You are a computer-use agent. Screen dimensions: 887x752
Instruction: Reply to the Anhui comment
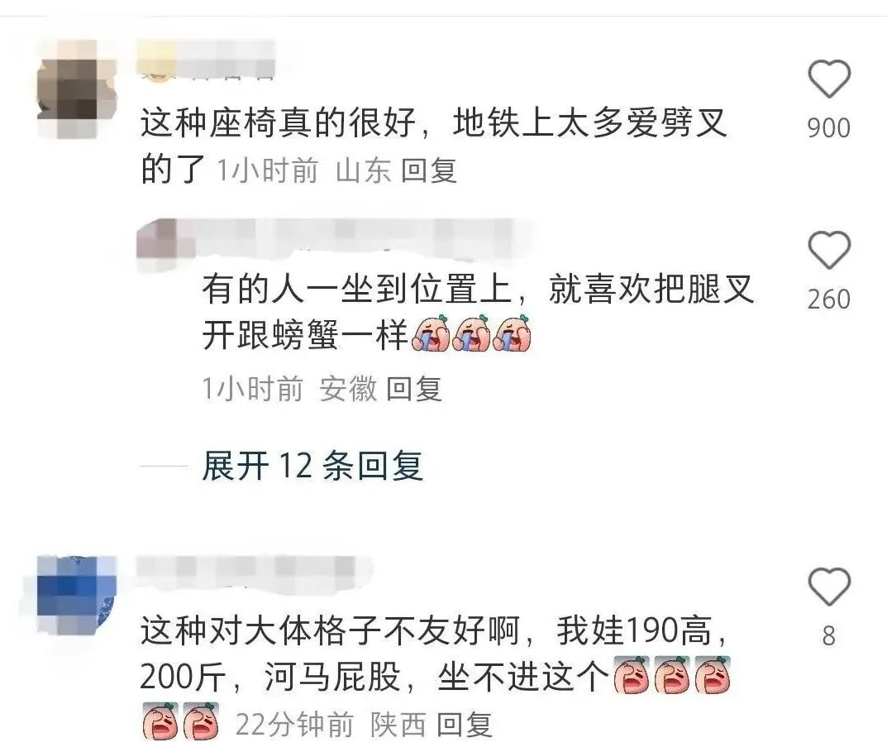pos(413,389)
